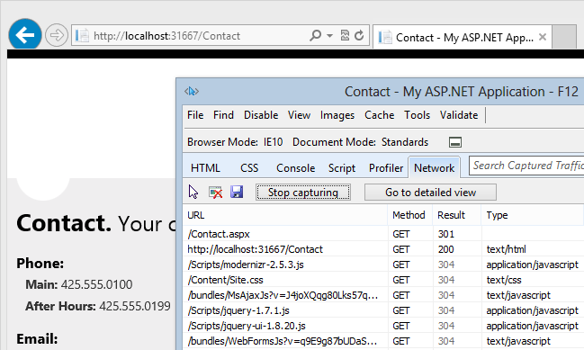Select the /Scripts/jquery-1.7.1.js row

[383, 310]
